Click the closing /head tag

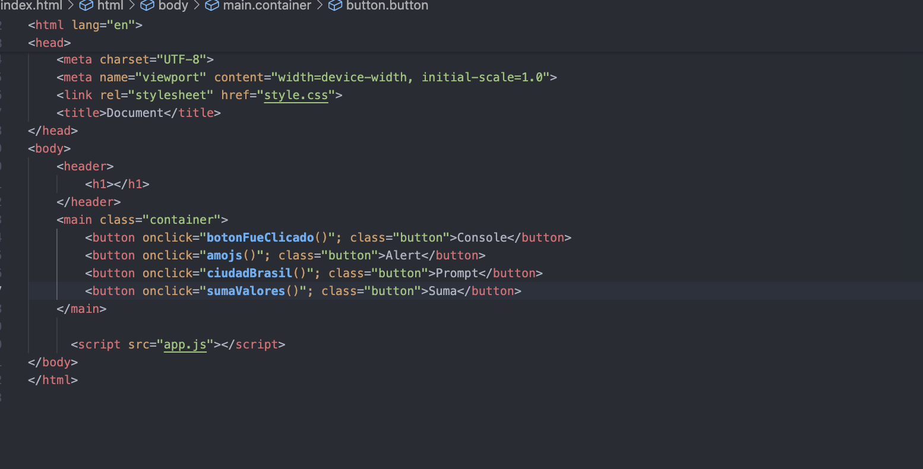53,131
